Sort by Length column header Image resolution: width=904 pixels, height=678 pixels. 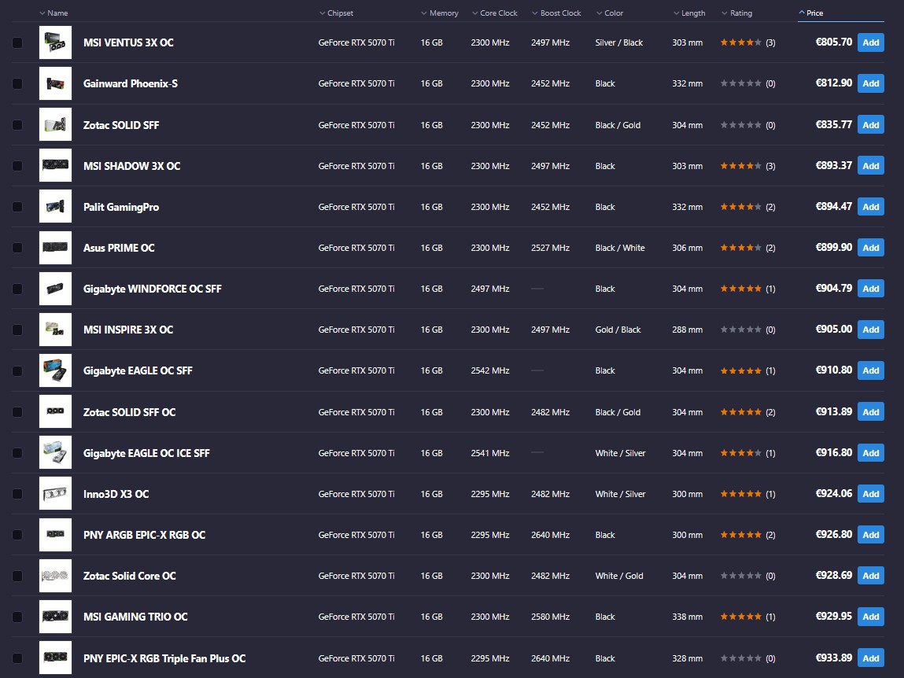tap(689, 13)
